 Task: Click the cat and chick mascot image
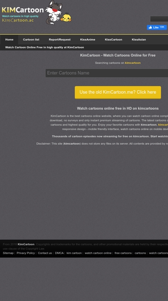point(58,12)
